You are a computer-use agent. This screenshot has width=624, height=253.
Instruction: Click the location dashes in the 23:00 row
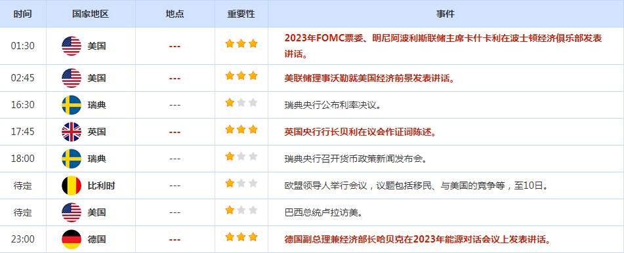point(175,240)
